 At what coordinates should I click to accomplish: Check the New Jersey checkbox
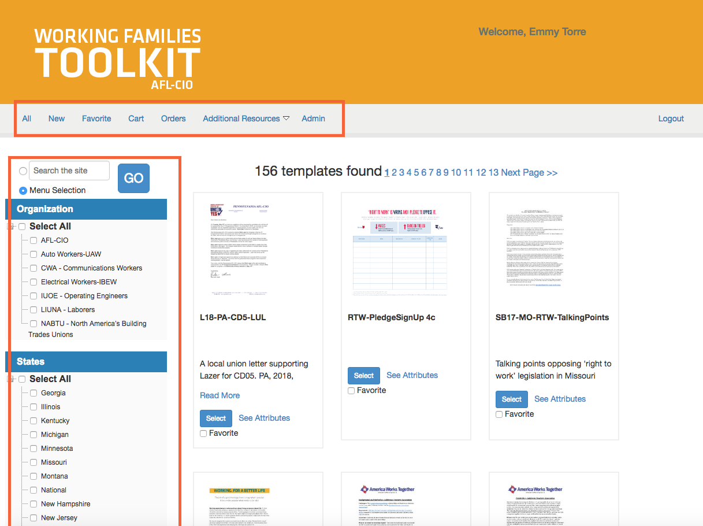pyautogui.click(x=34, y=518)
